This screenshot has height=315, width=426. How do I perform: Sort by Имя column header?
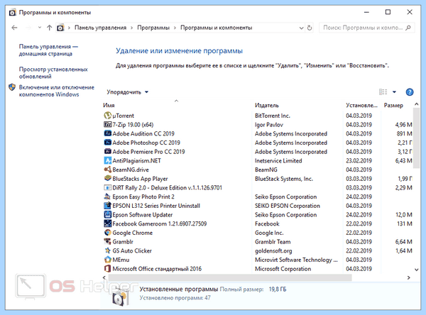pos(109,106)
